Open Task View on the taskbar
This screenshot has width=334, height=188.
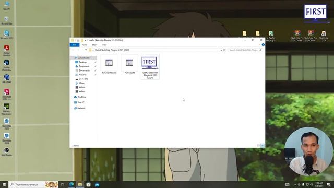(x=63, y=184)
